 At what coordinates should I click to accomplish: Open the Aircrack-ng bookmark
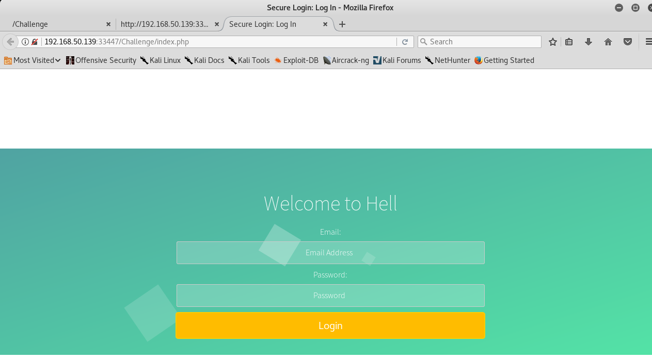tap(346, 60)
